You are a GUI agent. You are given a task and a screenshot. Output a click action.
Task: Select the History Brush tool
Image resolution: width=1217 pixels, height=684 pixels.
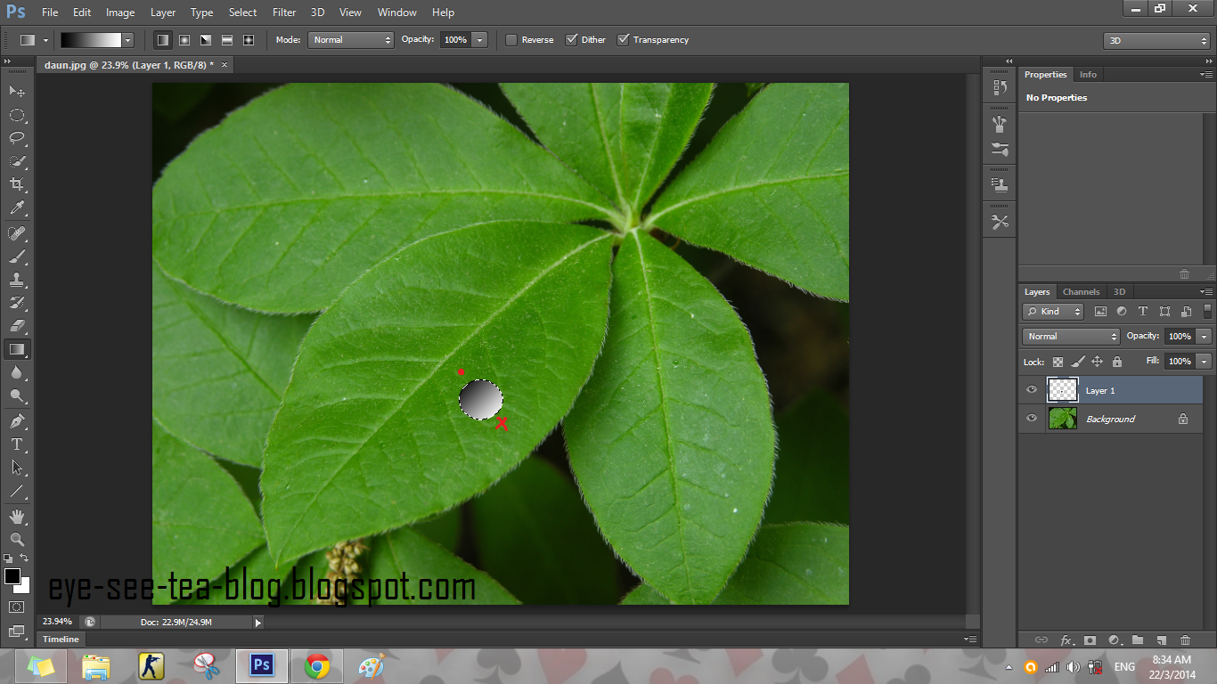pos(17,303)
